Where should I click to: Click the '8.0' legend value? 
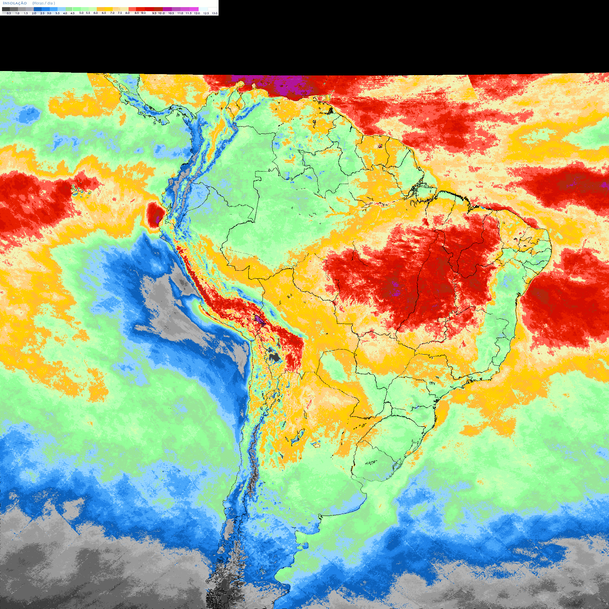[127, 13]
